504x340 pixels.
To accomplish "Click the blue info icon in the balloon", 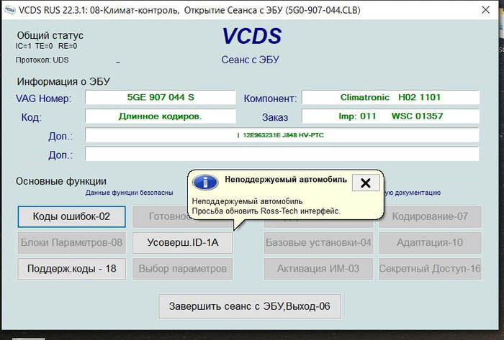I will click(x=206, y=183).
